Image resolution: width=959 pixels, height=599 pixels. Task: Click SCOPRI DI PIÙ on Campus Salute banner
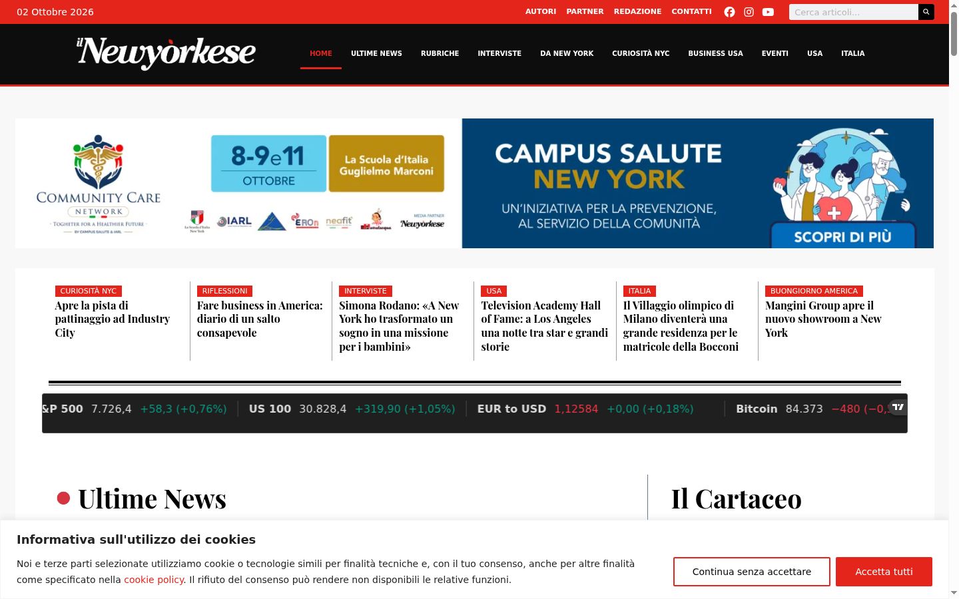tap(842, 236)
